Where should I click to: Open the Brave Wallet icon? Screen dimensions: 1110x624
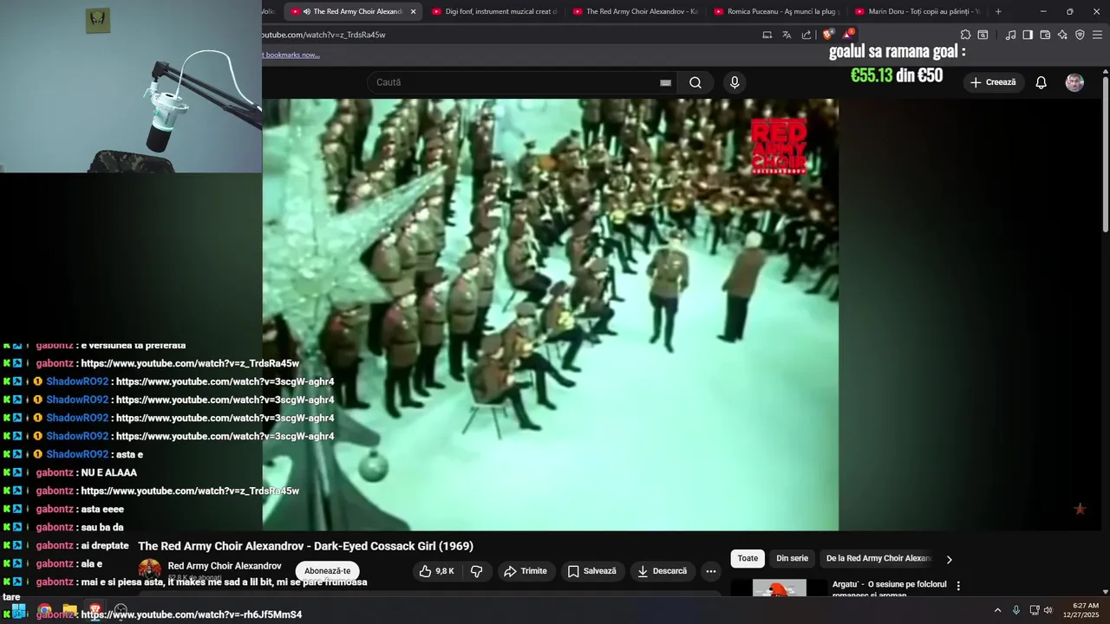[1045, 35]
